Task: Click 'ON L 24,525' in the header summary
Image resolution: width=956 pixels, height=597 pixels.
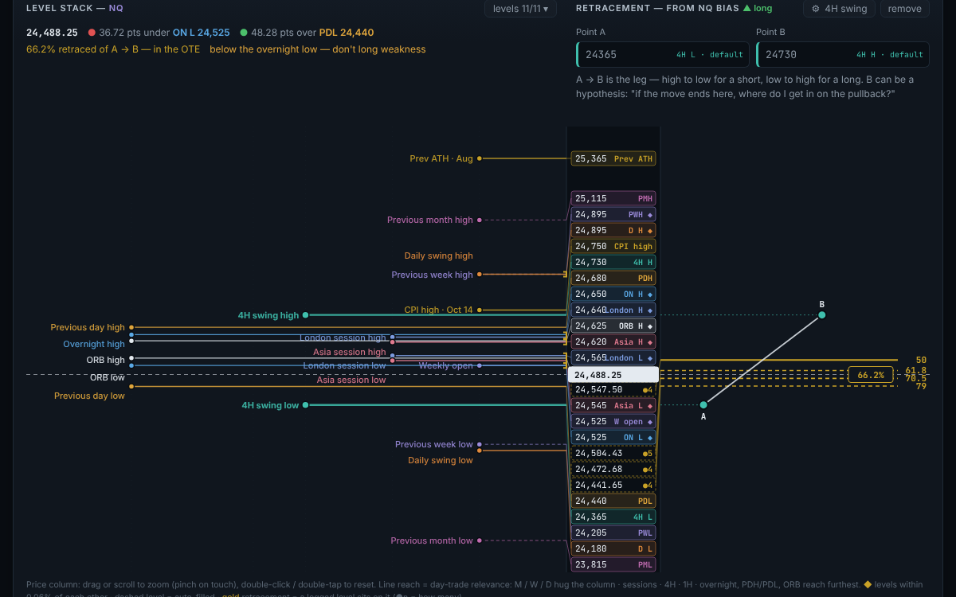Action: [x=202, y=33]
